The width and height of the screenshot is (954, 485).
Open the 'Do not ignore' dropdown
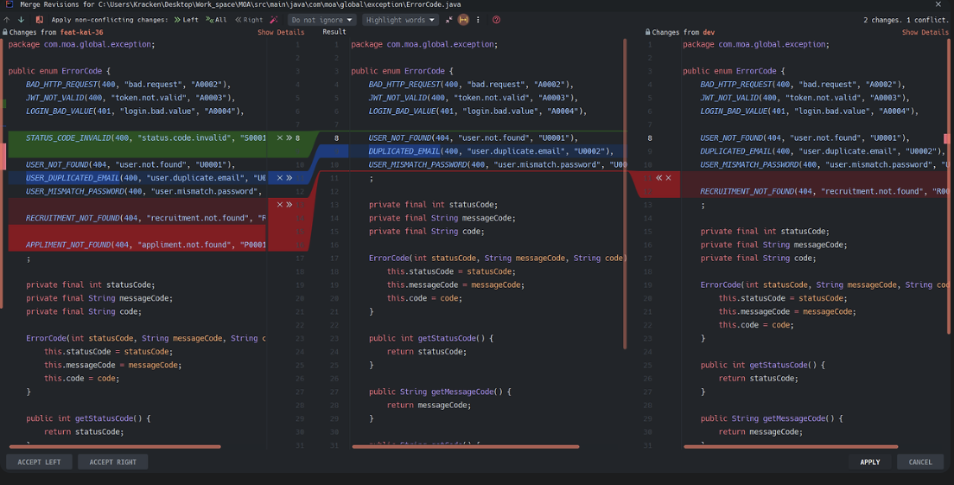321,20
